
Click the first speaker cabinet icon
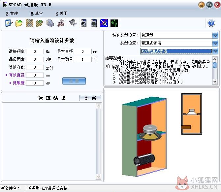(x=83, y=23)
